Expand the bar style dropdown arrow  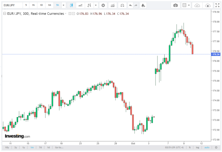(96, 5)
